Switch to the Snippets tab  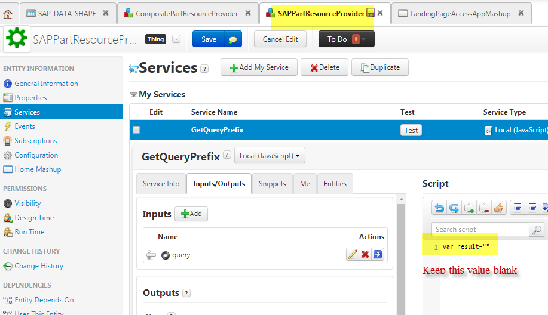(273, 184)
